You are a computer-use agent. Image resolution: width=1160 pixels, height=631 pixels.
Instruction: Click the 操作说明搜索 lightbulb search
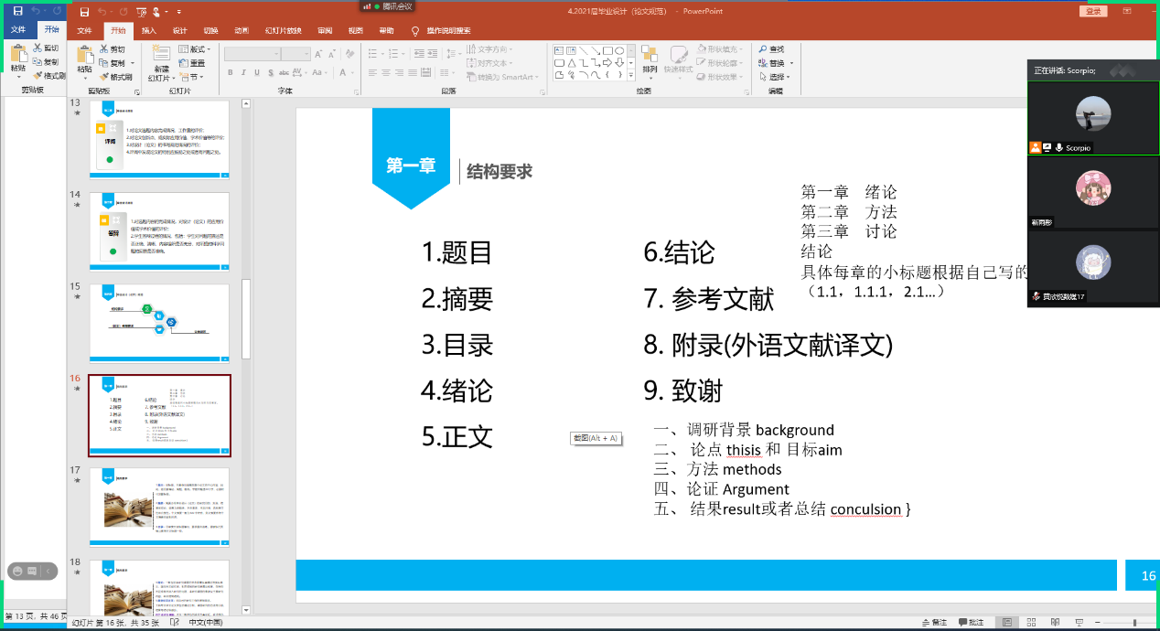(x=441, y=30)
